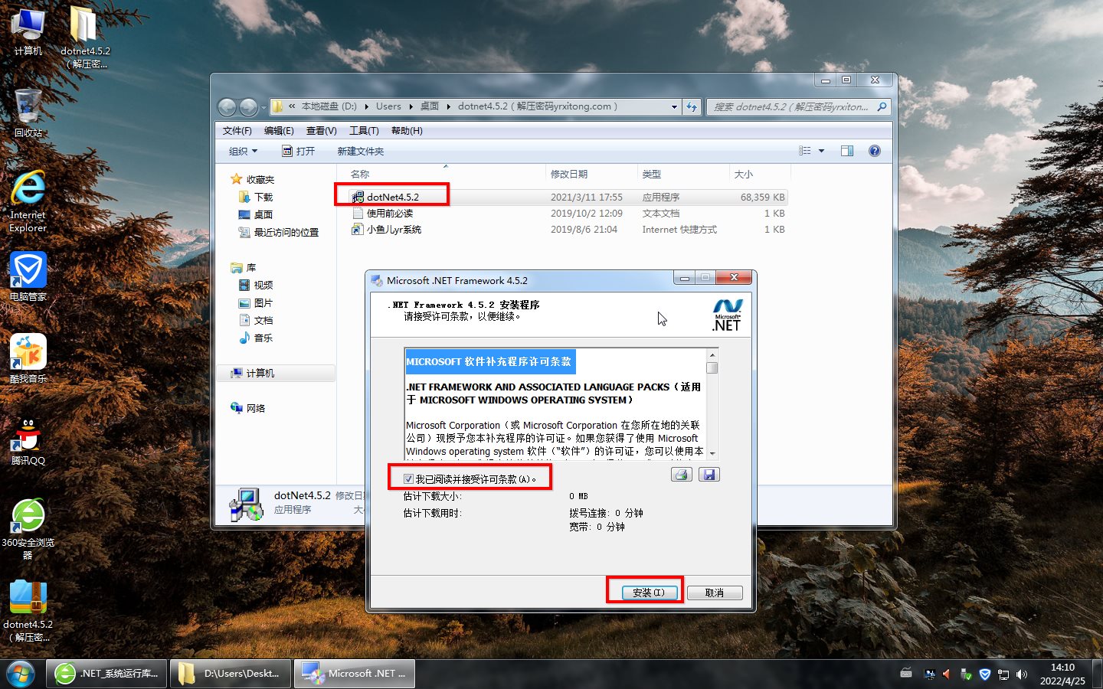Click the refresh button beside address bar

[x=692, y=107]
